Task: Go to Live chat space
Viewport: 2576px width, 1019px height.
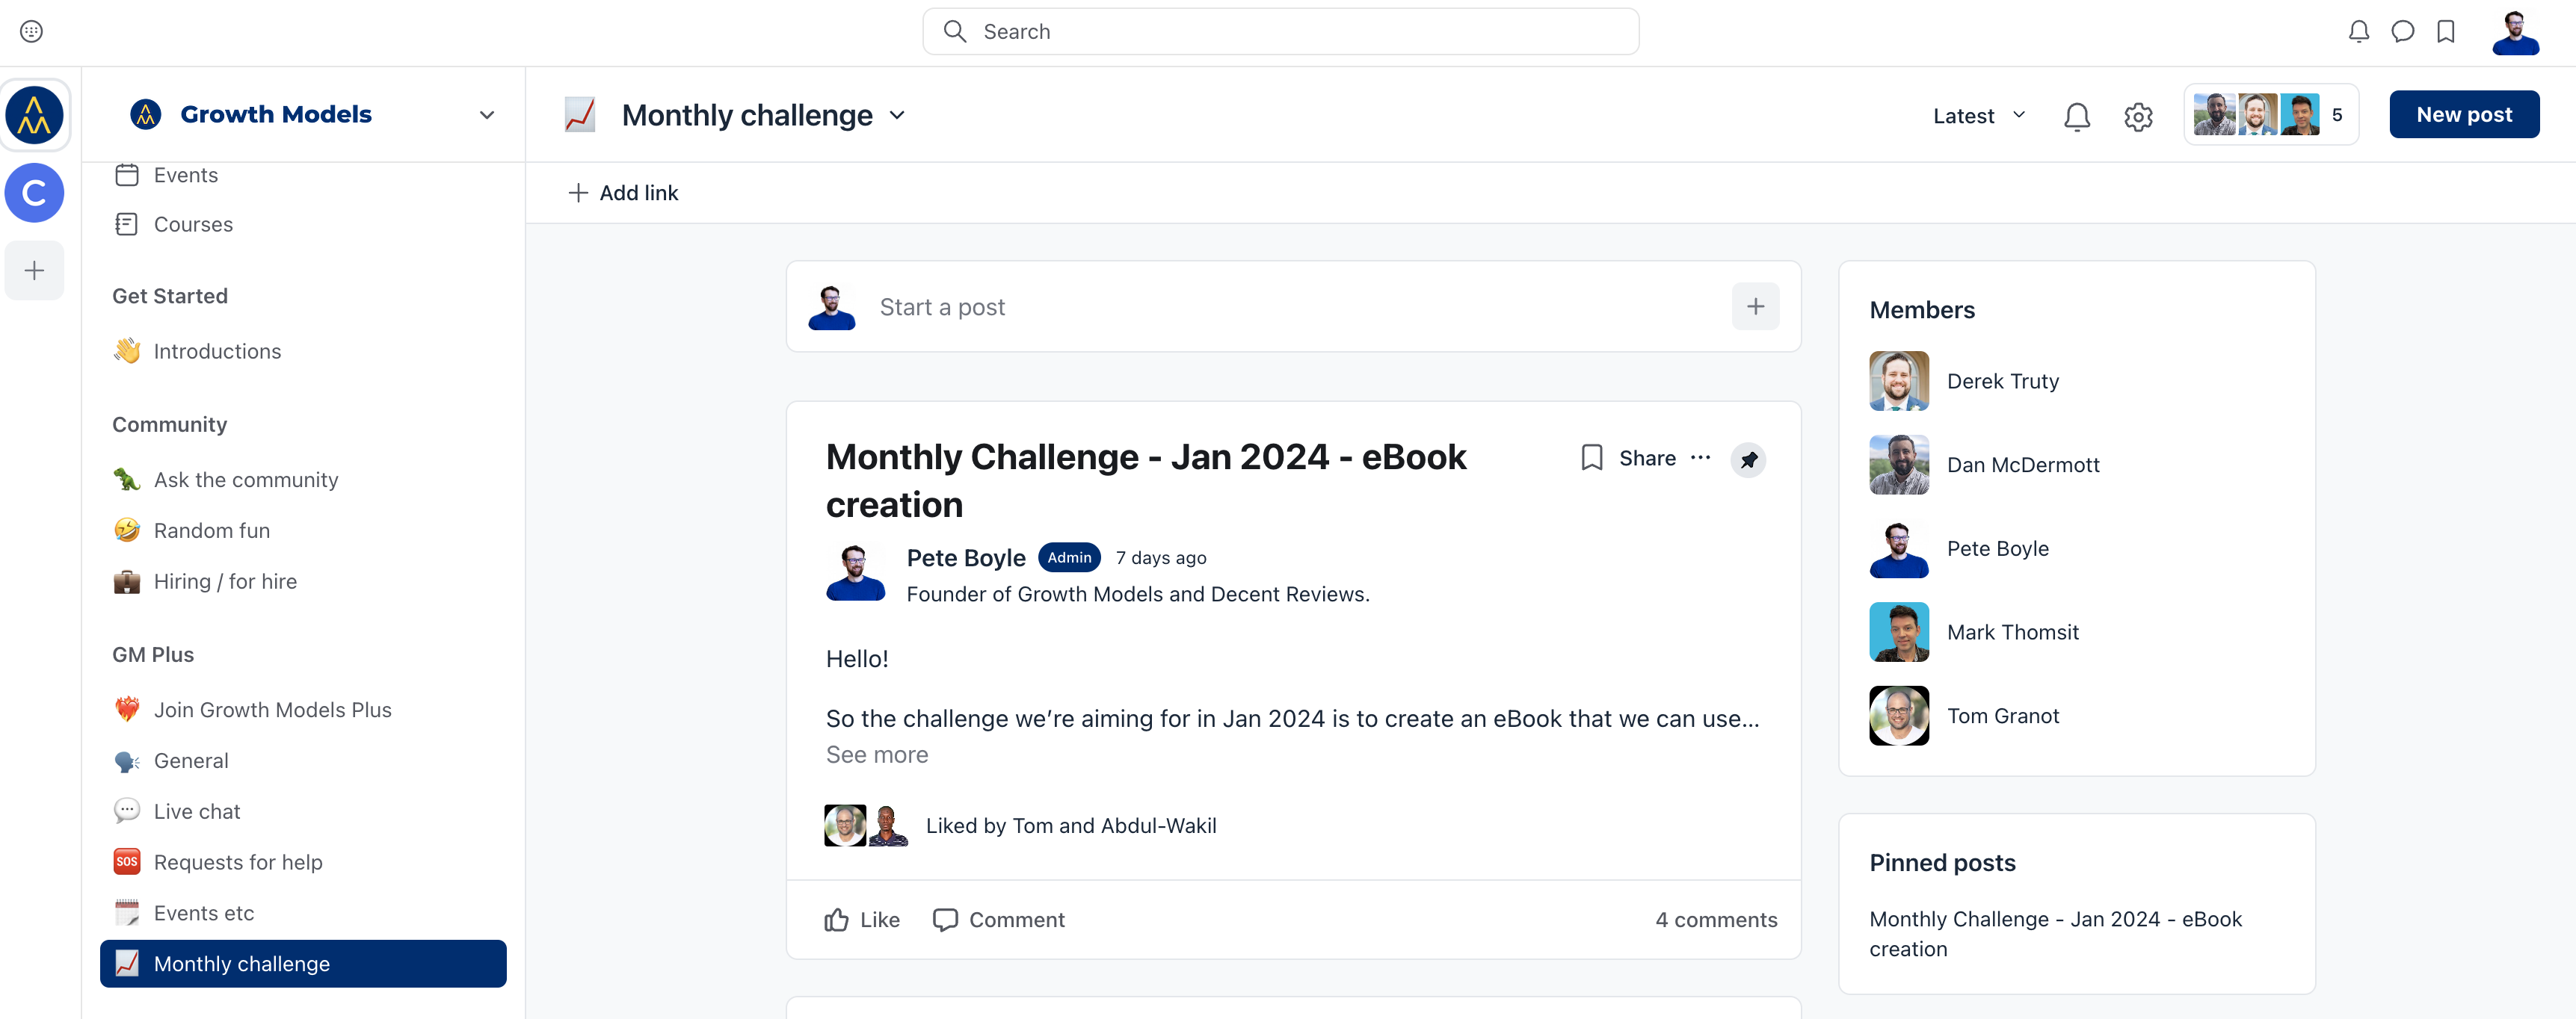Action: (197, 812)
